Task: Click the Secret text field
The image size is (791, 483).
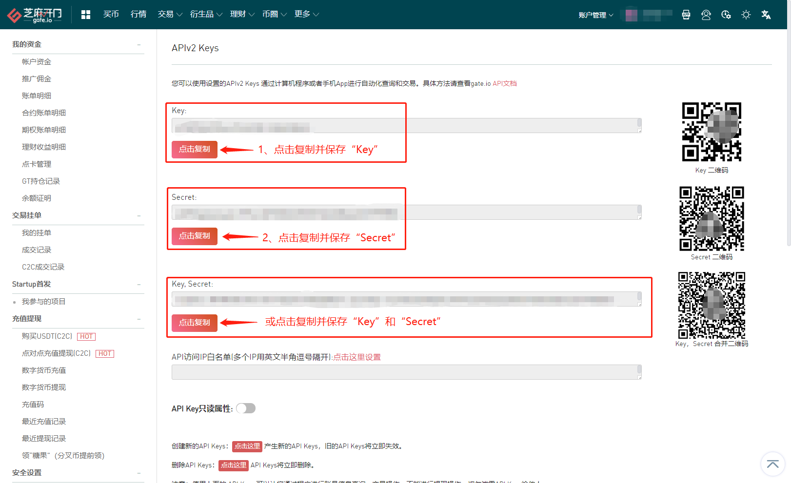Action: pyautogui.click(x=407, y=212)
